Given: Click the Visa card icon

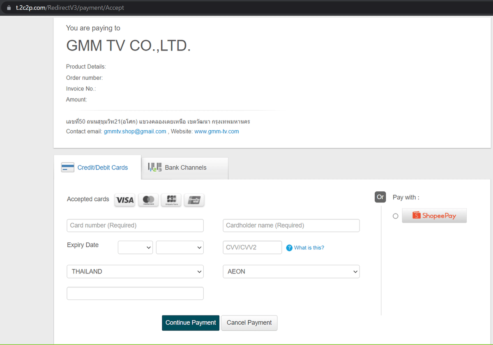Looking at the screenshot, I should (125, 200).
